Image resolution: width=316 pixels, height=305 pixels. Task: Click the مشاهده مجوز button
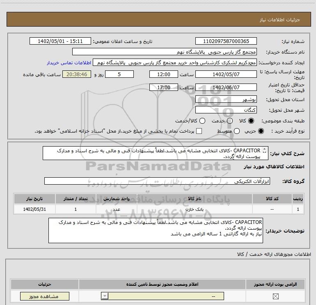tap(45, 296)
